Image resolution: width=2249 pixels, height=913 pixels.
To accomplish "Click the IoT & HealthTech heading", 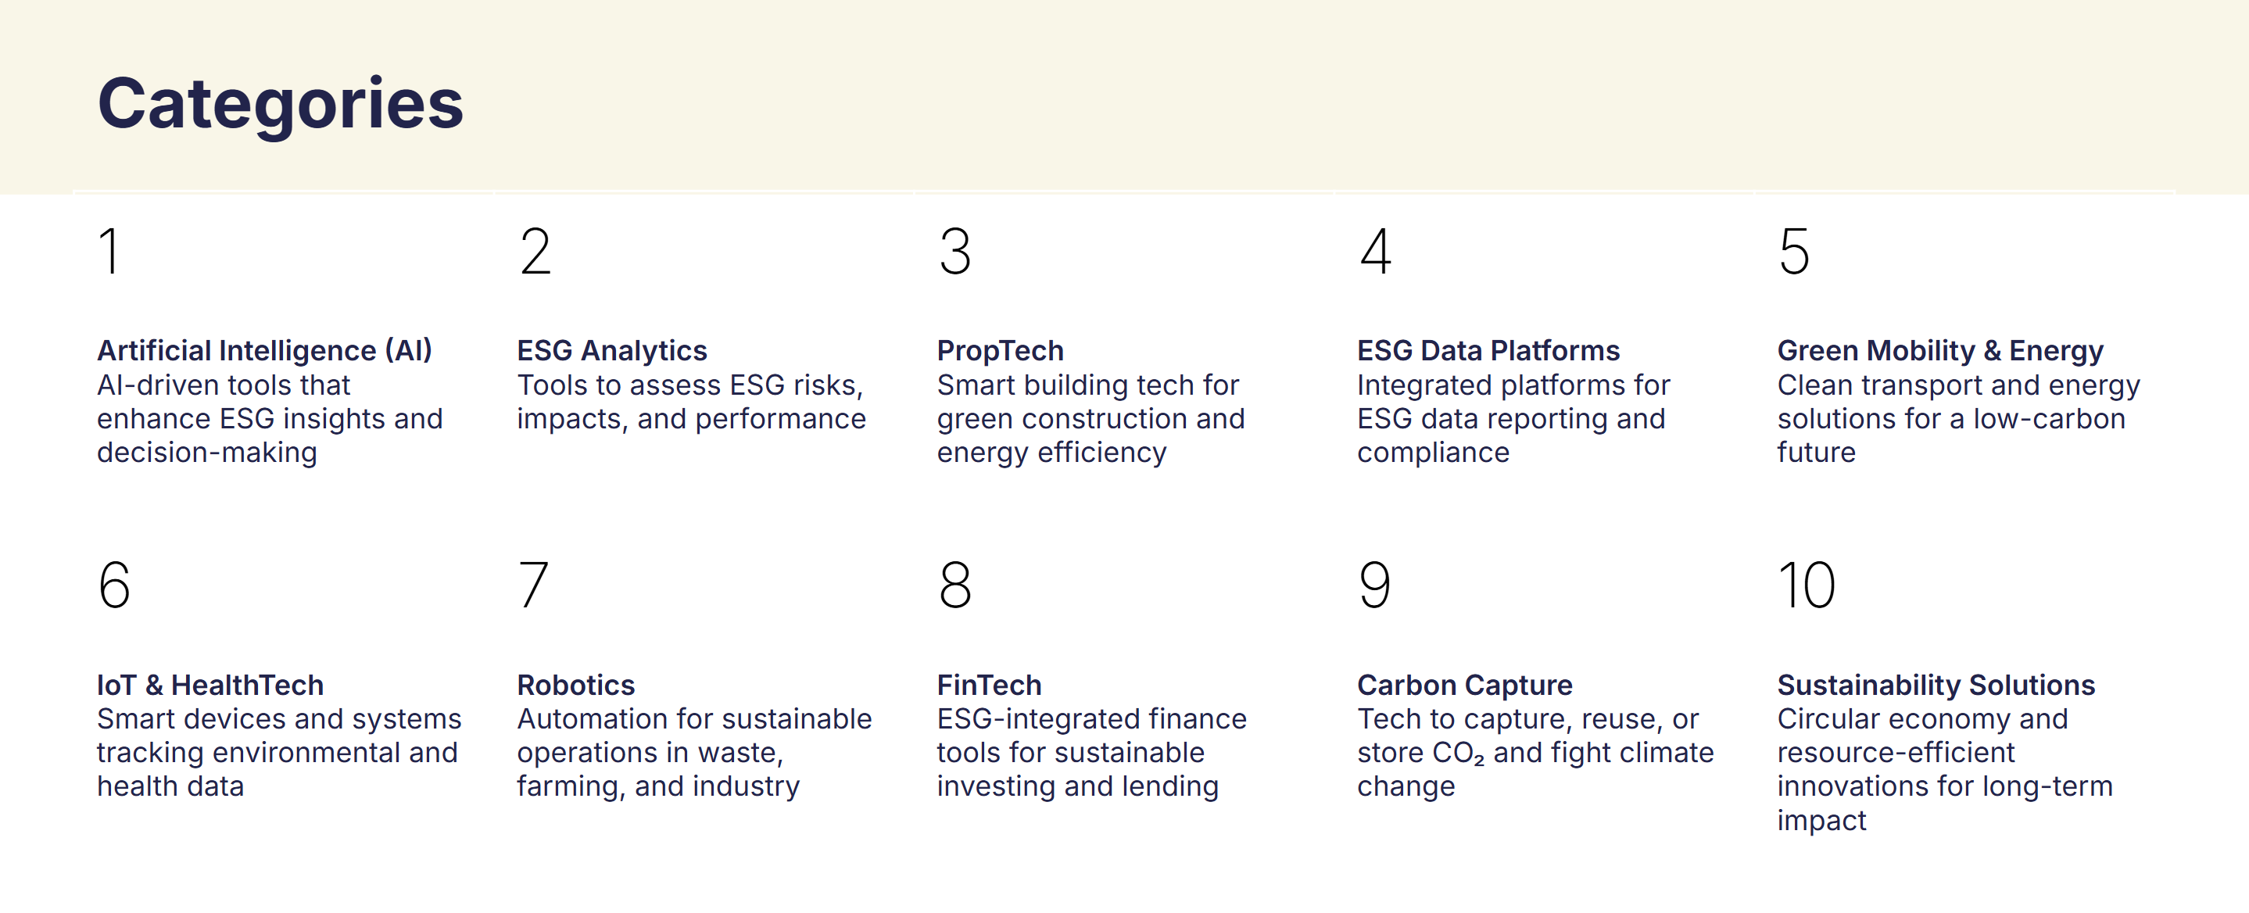I will pyautogui.click(x=210, y=684).
